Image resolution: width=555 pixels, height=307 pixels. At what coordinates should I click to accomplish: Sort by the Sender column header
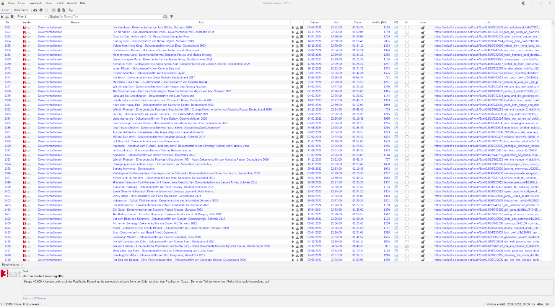[27, 23]
